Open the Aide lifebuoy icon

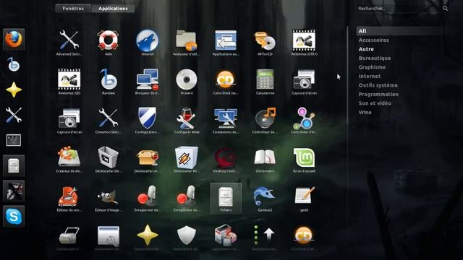[x=108, y=43]
